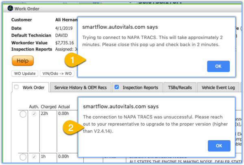
Task: Select the radio circle in the 22h row
Action: [23, 114]
